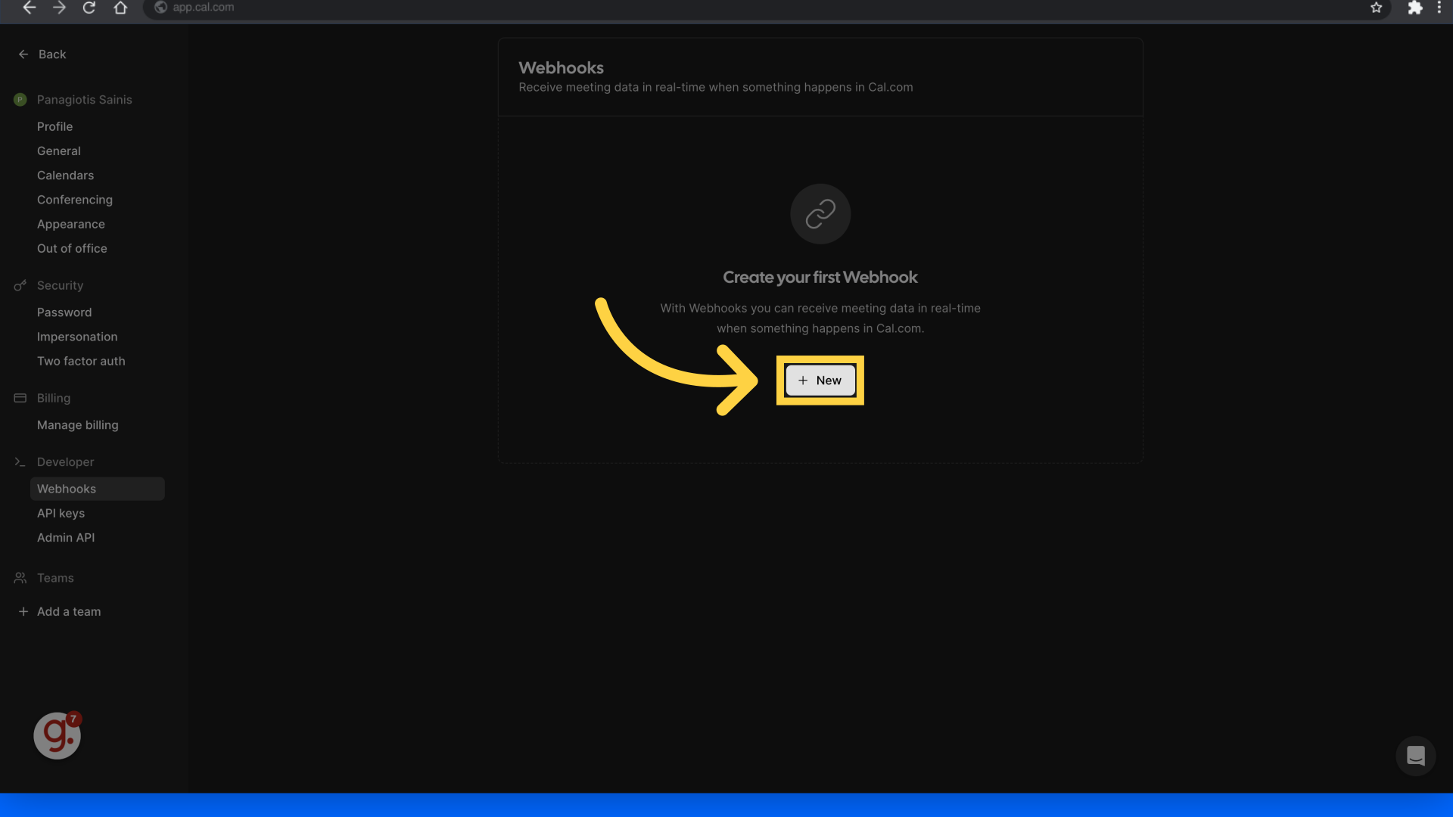1453x817 pixels.
Task: Open the g. guide widget
Action: point(57,735)
